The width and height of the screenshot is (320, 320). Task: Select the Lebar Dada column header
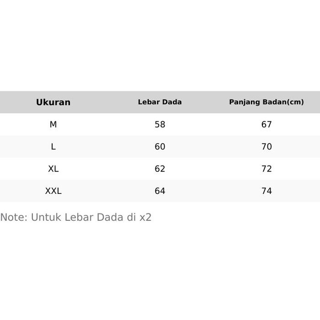tap(160, 102)
